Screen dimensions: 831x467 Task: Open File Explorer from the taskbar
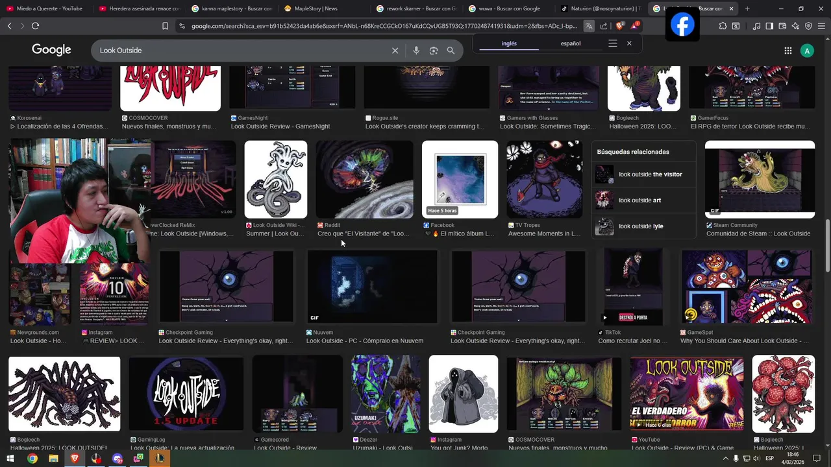click(x=53, y=459)
